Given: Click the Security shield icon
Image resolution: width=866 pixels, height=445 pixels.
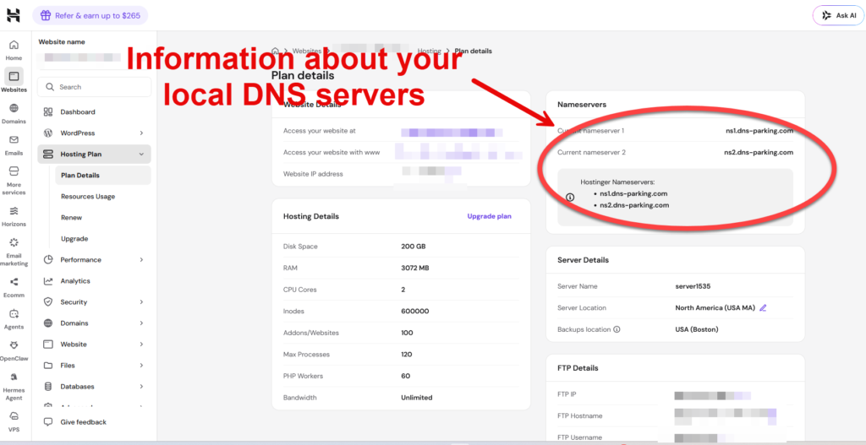Looking at the screenshot, I should [x=48, y=302].
